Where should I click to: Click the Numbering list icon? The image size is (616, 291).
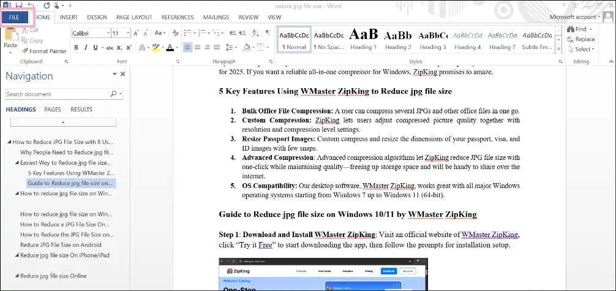click(x=202, y=33)
